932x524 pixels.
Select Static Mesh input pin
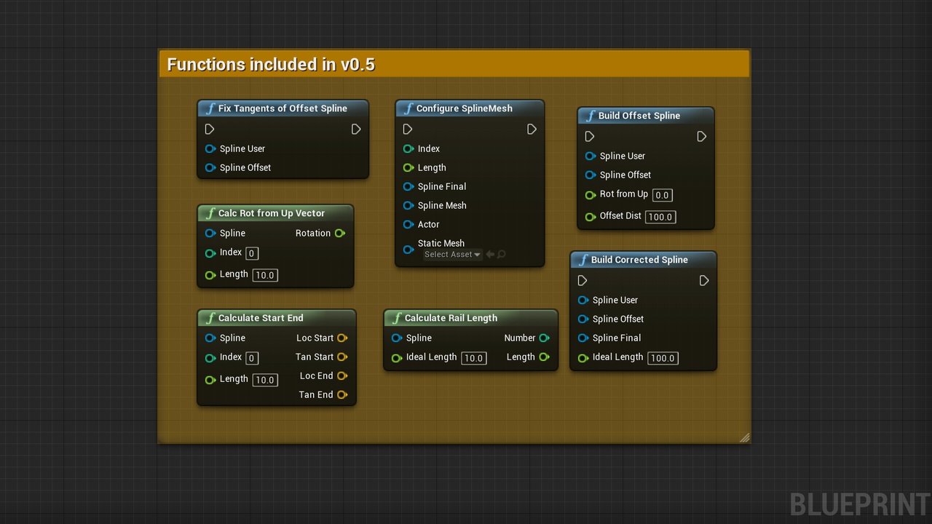coord(408,250)
